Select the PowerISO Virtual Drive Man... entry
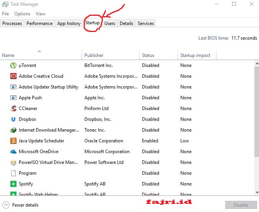The height and width of the screenshot is (212, 259). (48, 162)
